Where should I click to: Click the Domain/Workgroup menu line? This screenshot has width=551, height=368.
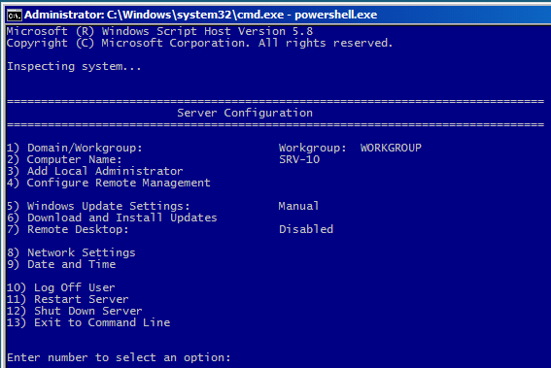point(75,148)
